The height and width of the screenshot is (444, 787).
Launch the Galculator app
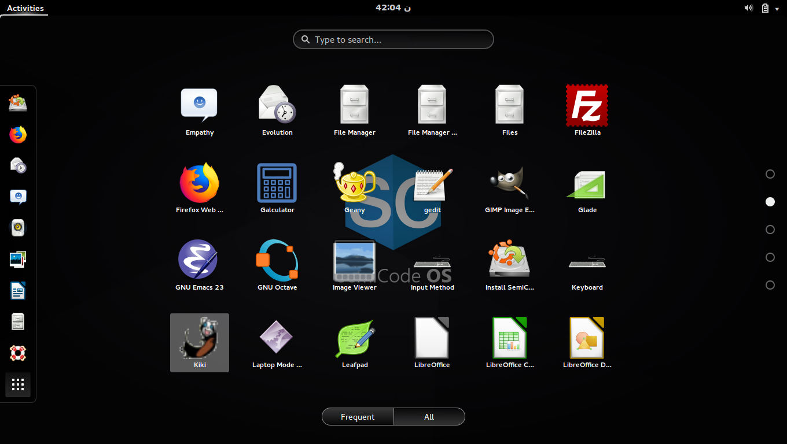pyautogui.click(x=277, y=188)
